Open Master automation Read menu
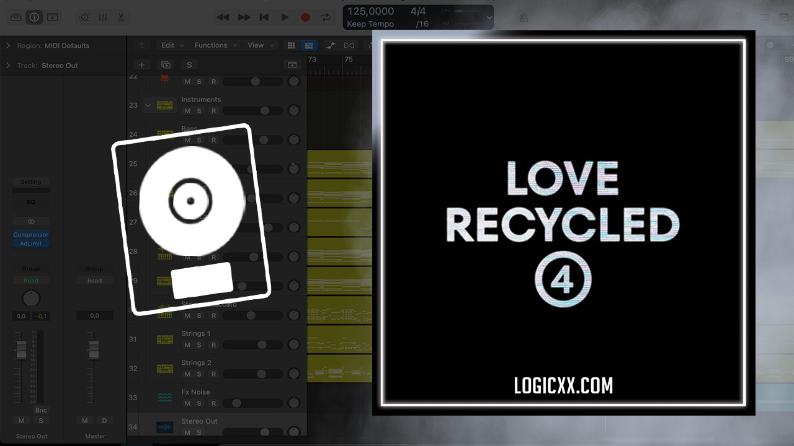Viewport: 794px width, 446px height. 94,281
